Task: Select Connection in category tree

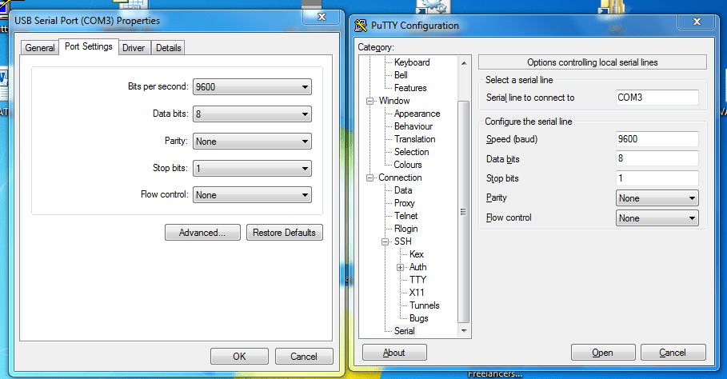Action: tap(400, 178)
